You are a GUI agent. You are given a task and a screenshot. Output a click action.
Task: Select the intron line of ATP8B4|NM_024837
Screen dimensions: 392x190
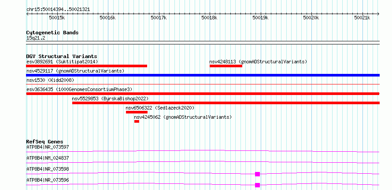tap(203, 162)
